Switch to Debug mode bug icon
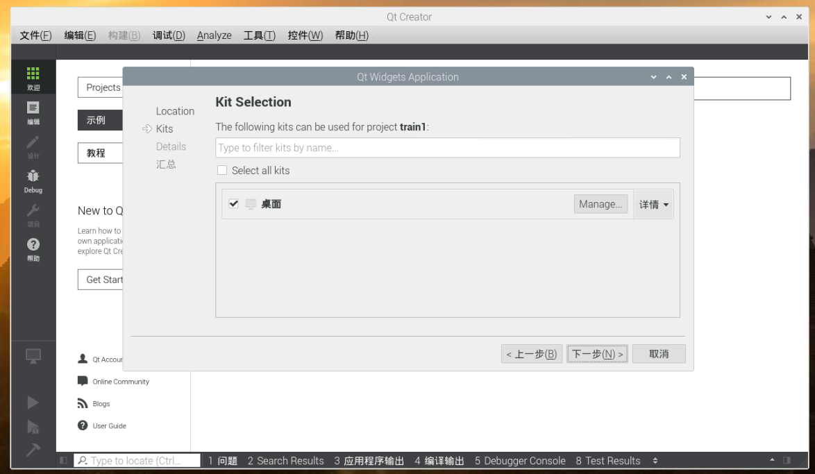Viewport: 815px width, 474px height. click(x=33, y=181)
